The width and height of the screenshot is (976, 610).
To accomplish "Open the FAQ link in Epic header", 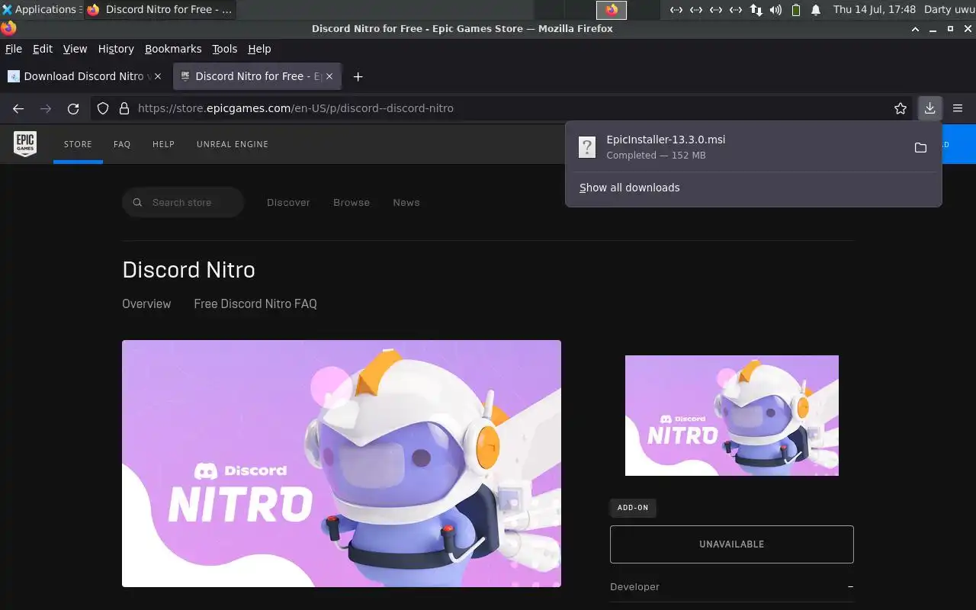I will click(x=122, y=144).
